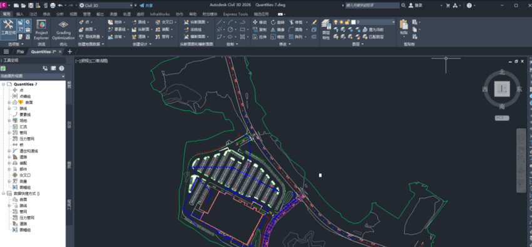Collapse the Quantities-7 tree root
This screenshot has height=247, width=532.
click(x=3, y=84)
